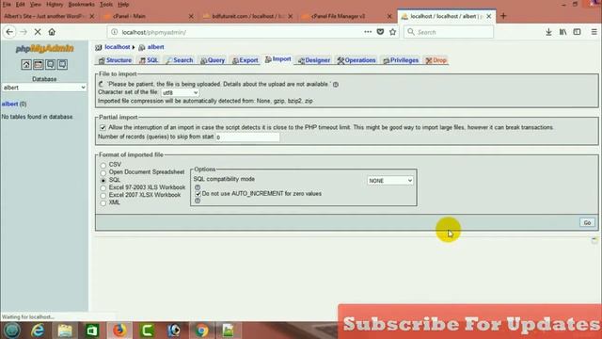Click the Go button to start import
The height and width of the screenshot is (339, 602).
[587, 222]
